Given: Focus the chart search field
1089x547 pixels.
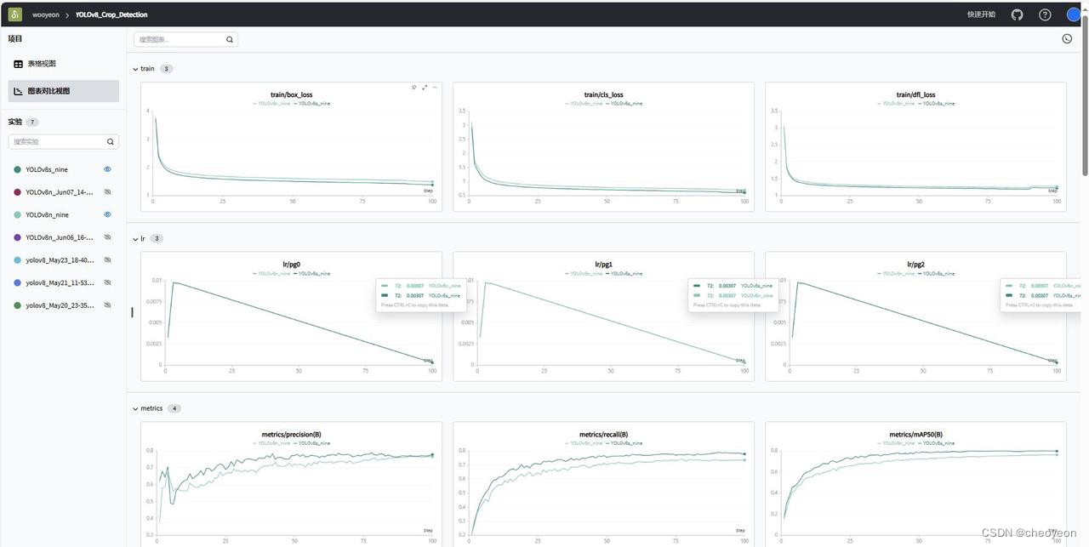Looking at the screenshot, I should [185, 39].
